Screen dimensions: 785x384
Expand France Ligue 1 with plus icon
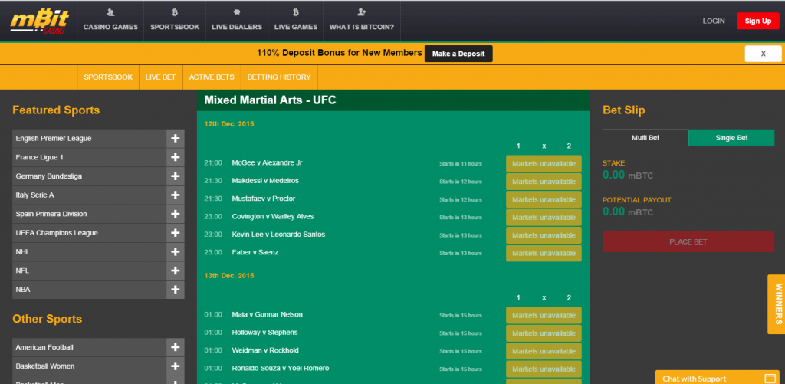176,157
